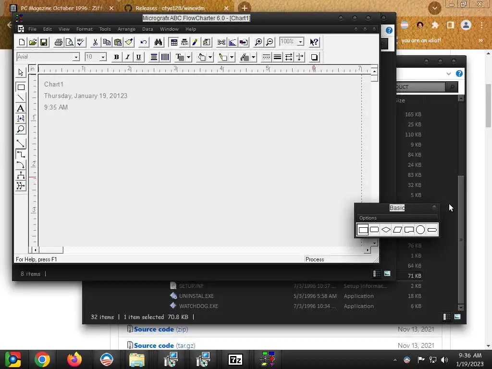Open the Data menu
Screen dimensions: 492x369
coord(148,29)
